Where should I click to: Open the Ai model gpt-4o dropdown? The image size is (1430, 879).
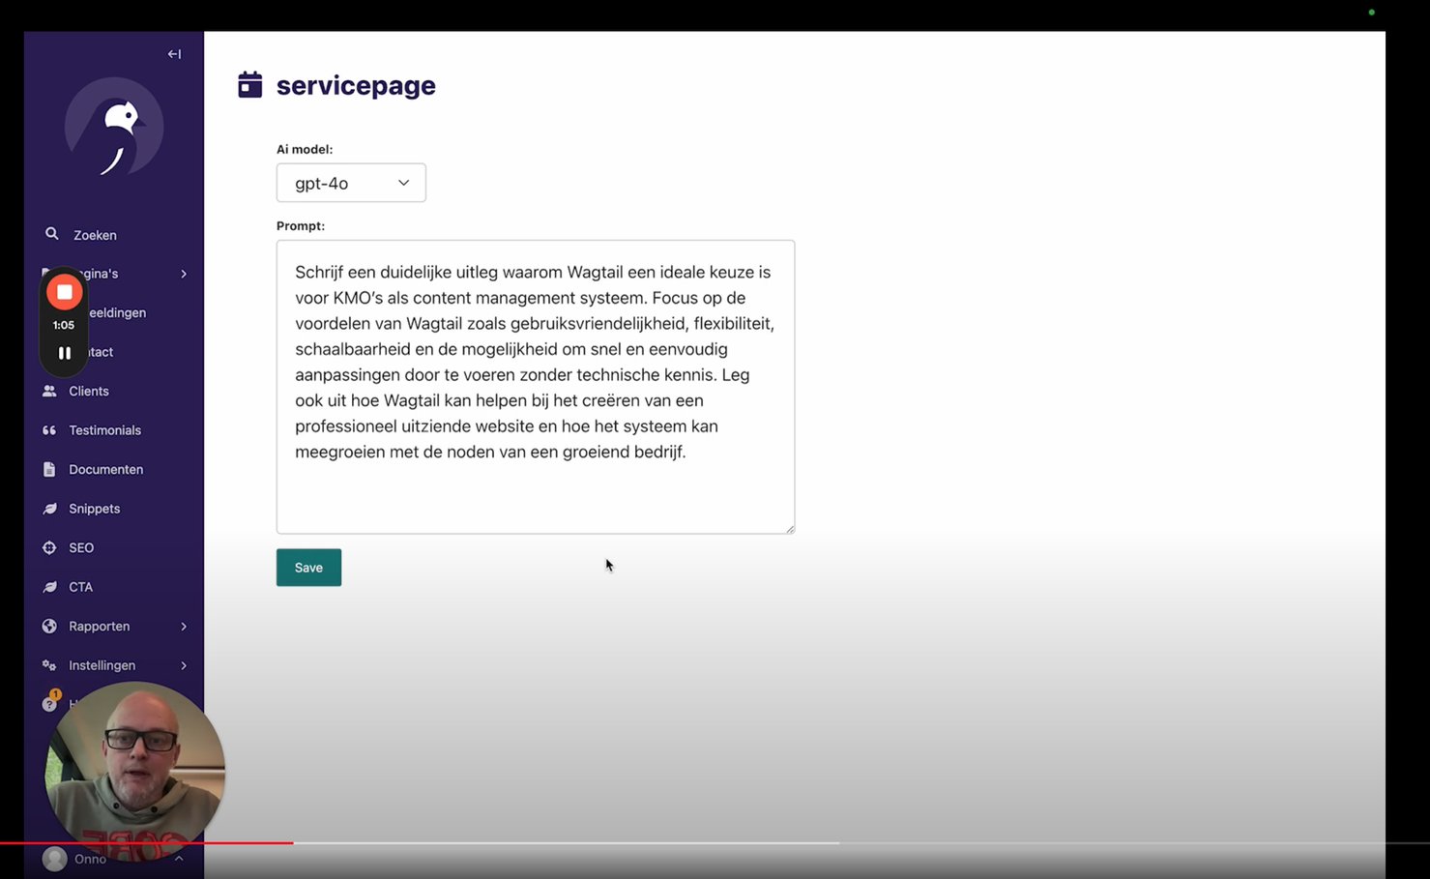351,183
